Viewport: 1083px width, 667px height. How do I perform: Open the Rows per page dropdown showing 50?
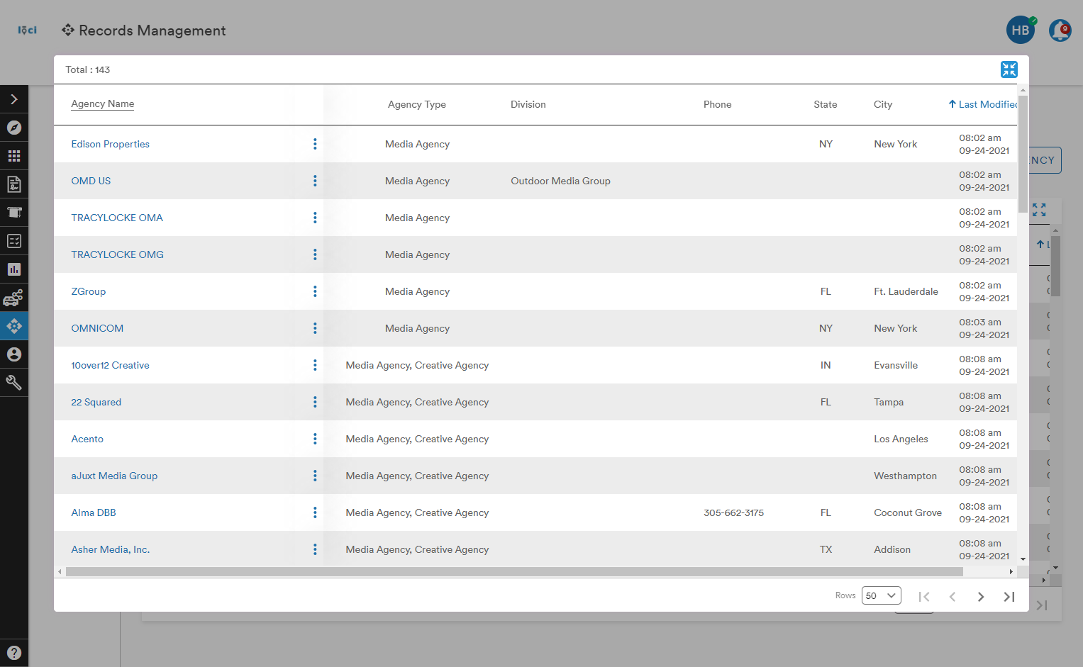tap(882, 595)
